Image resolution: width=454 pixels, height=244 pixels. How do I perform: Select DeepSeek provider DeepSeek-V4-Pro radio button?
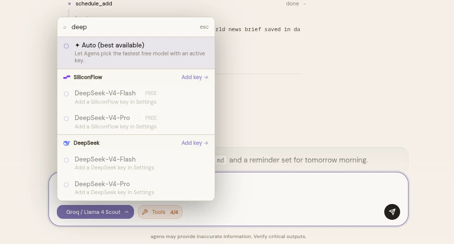[x=66, y=185]
